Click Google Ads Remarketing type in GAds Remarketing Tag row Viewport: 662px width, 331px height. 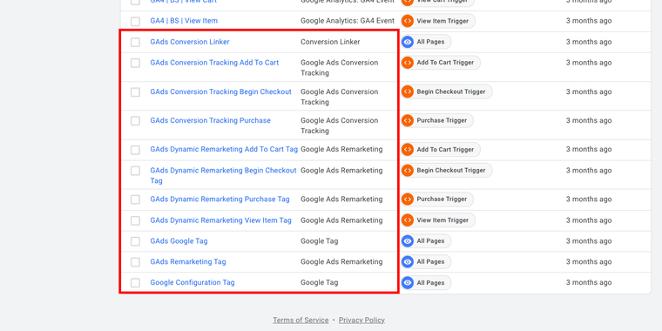click(x=341, y=262)
